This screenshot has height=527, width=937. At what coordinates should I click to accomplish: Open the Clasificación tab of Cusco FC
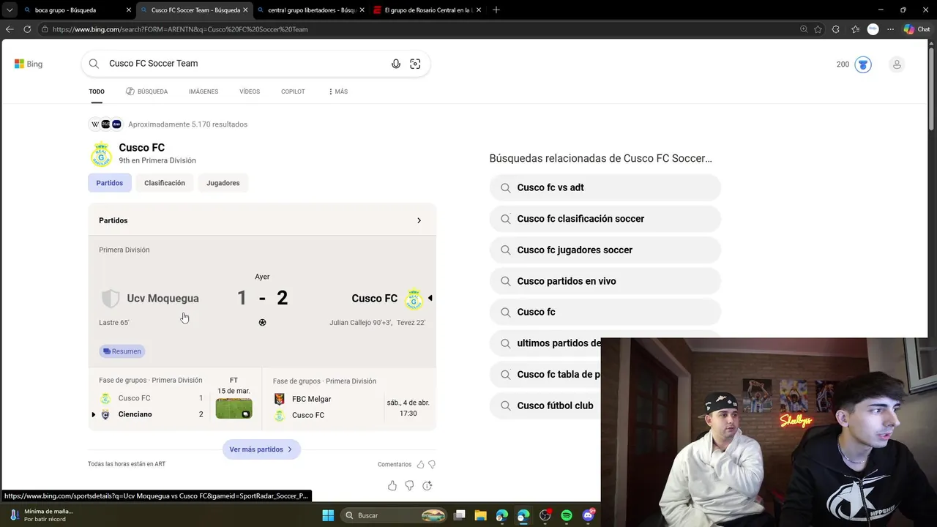click(x=165, y=183)
